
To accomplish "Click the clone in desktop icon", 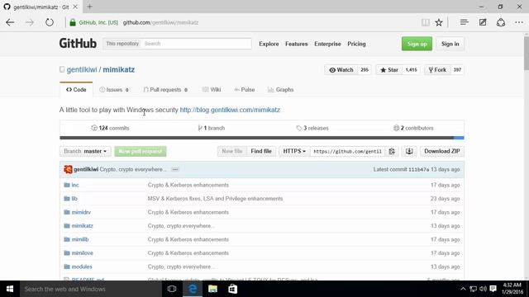I will (409, 151).
